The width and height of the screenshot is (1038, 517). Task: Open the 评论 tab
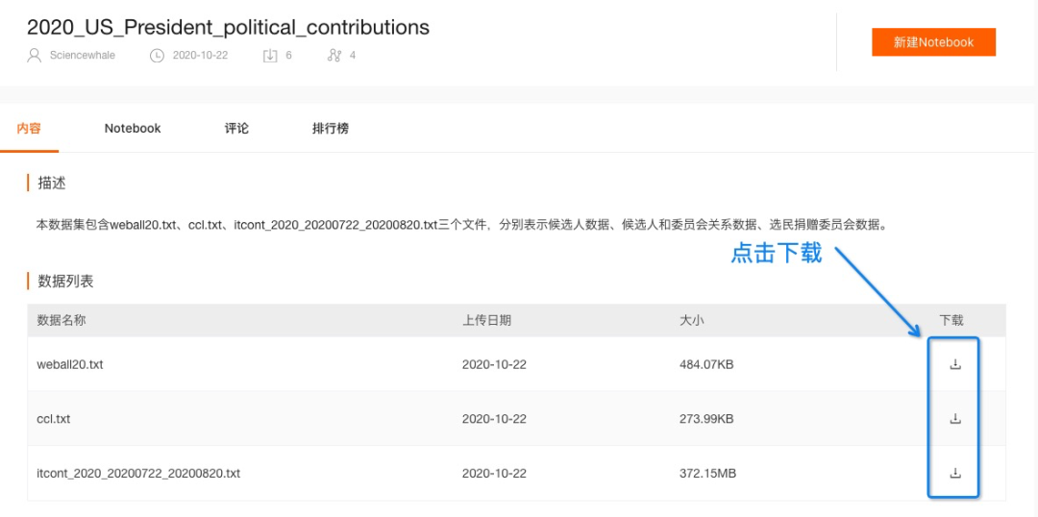(x=236, y=129)
